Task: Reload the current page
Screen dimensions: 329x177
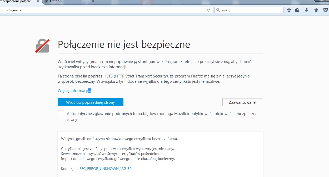Action: [208, 10]
